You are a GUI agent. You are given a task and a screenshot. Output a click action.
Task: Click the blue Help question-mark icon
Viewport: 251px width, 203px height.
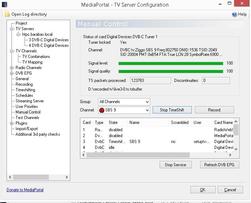pyautogui.click(x=234, y=14)
